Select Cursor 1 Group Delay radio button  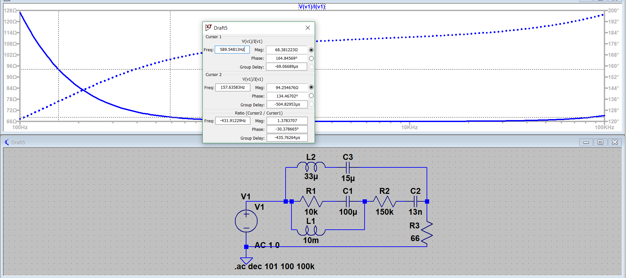coord(311,67)
